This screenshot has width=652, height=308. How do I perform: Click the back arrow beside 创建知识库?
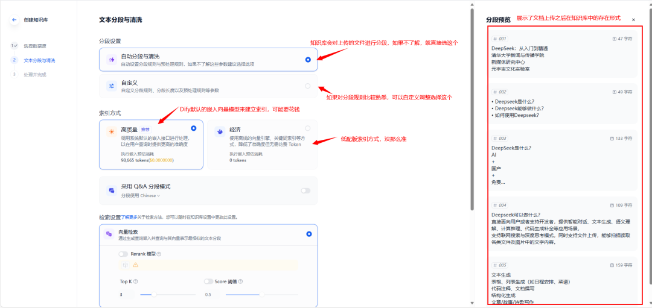(14, 19)
